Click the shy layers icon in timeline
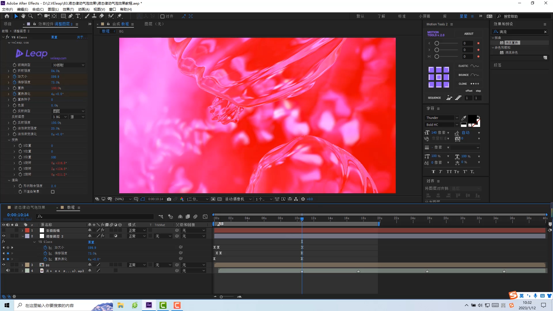 (180, 217)
